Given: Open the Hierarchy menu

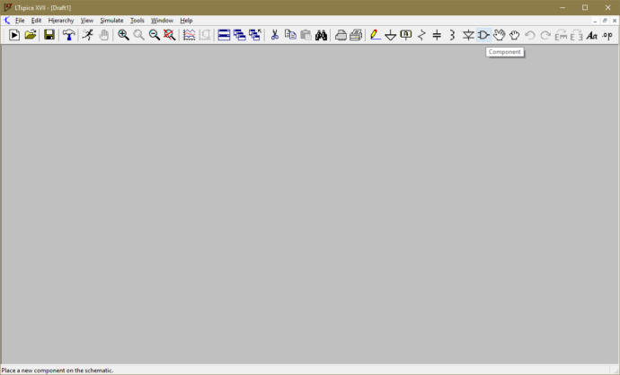Looking at the screenshot, I should pos(61,20).
